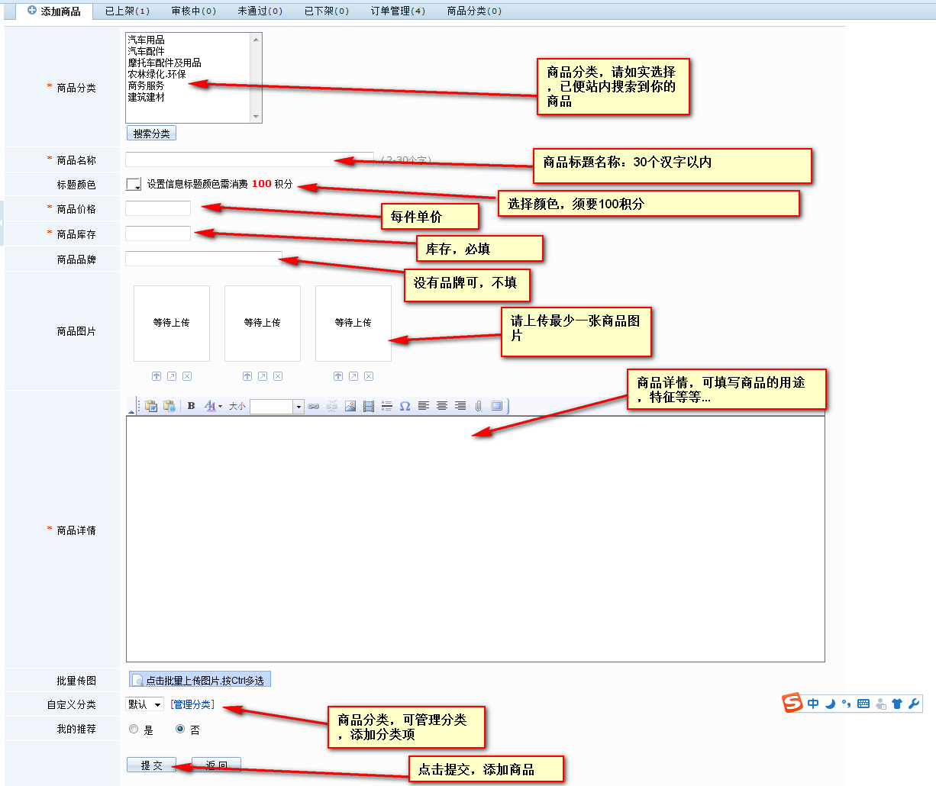Insert a hyperlink using the link icon
Screen dimensions: 936x786
tap(313, 406)
